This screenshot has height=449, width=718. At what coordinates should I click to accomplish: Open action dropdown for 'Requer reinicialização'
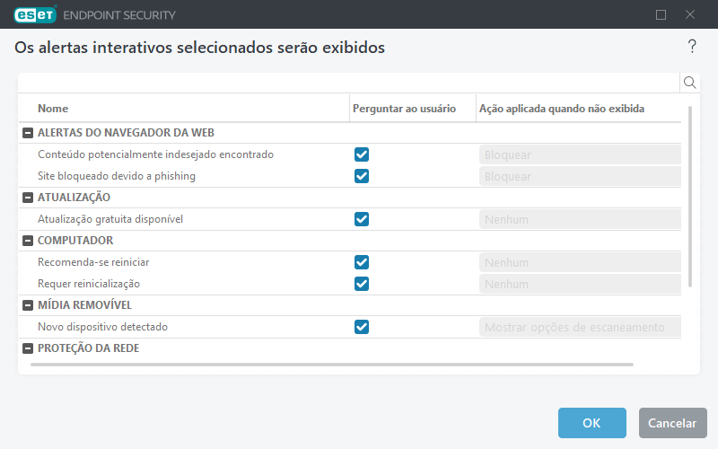tap(580, 284)
